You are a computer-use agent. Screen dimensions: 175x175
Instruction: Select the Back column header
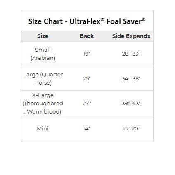pos(87,36)
